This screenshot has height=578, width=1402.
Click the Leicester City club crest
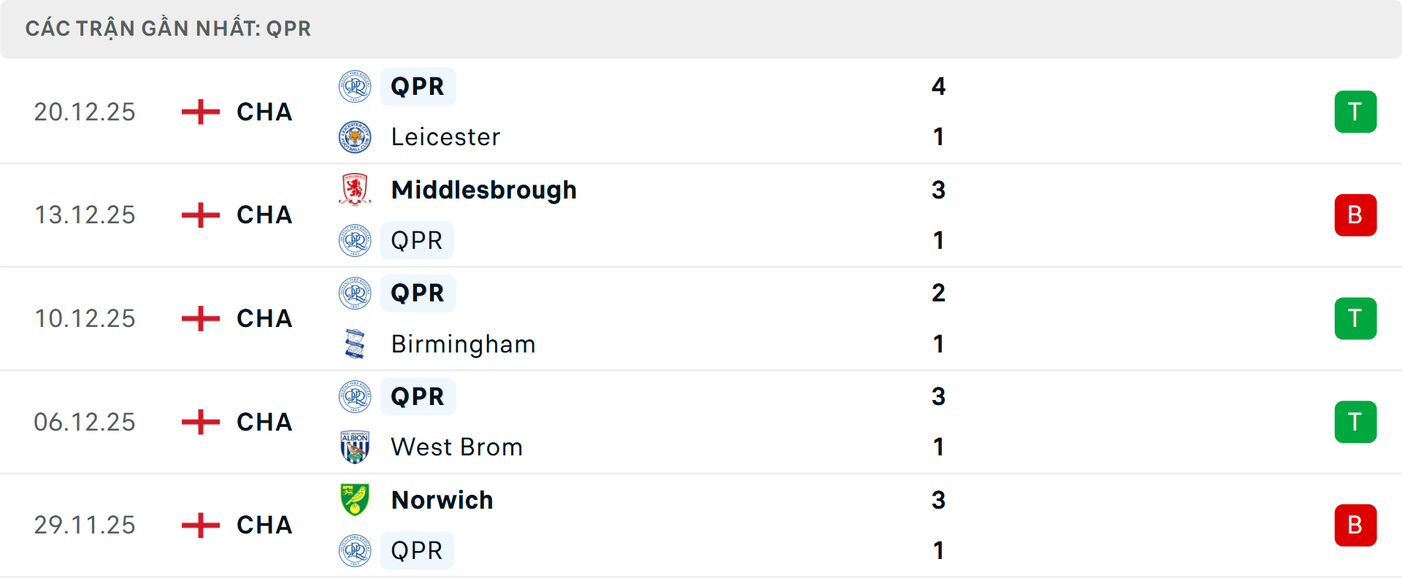pos(355,136)
